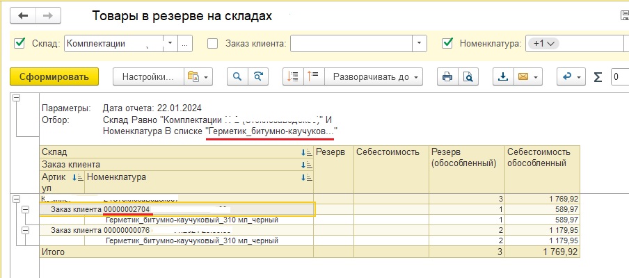Open the Заказ клиента dropdown arrow

coord(420,43)
